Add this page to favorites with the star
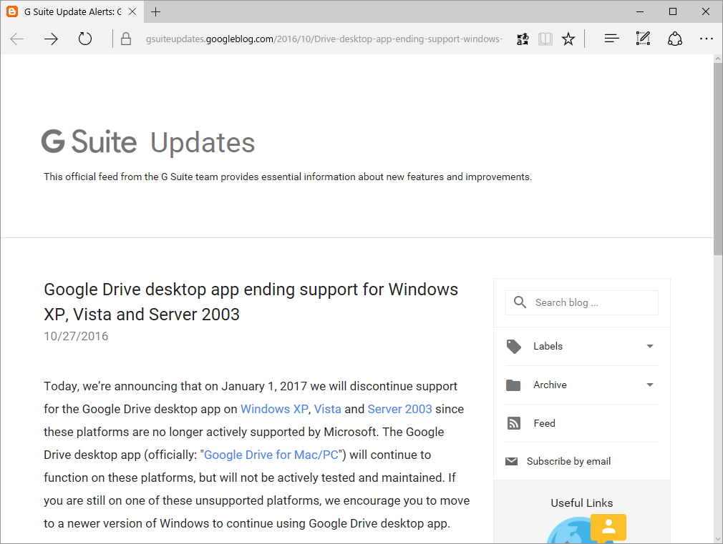723x544 pixels. [x=568, y=39]
